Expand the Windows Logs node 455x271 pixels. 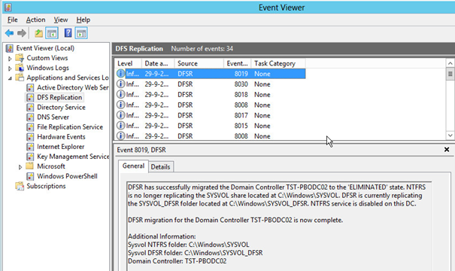tap(10, 69)
